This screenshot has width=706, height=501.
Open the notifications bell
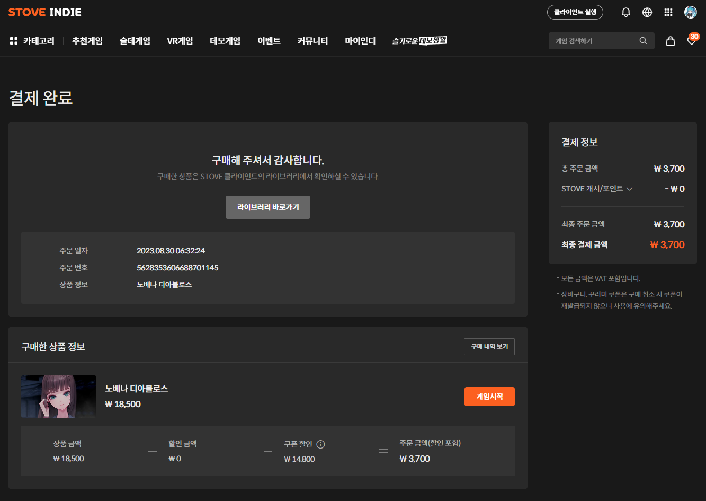coord(626,12)
